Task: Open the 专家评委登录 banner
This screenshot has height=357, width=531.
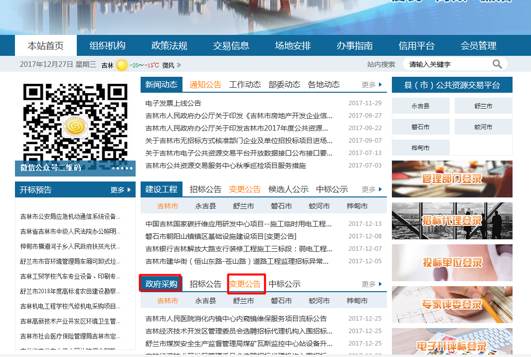Action: tap(451, 304)
